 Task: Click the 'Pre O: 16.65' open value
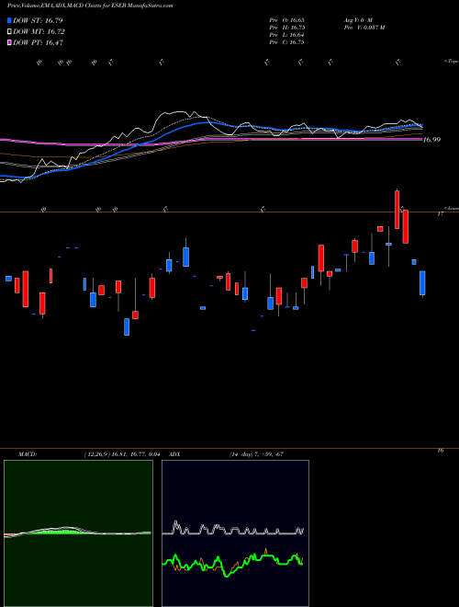click(x=286, y=20)
